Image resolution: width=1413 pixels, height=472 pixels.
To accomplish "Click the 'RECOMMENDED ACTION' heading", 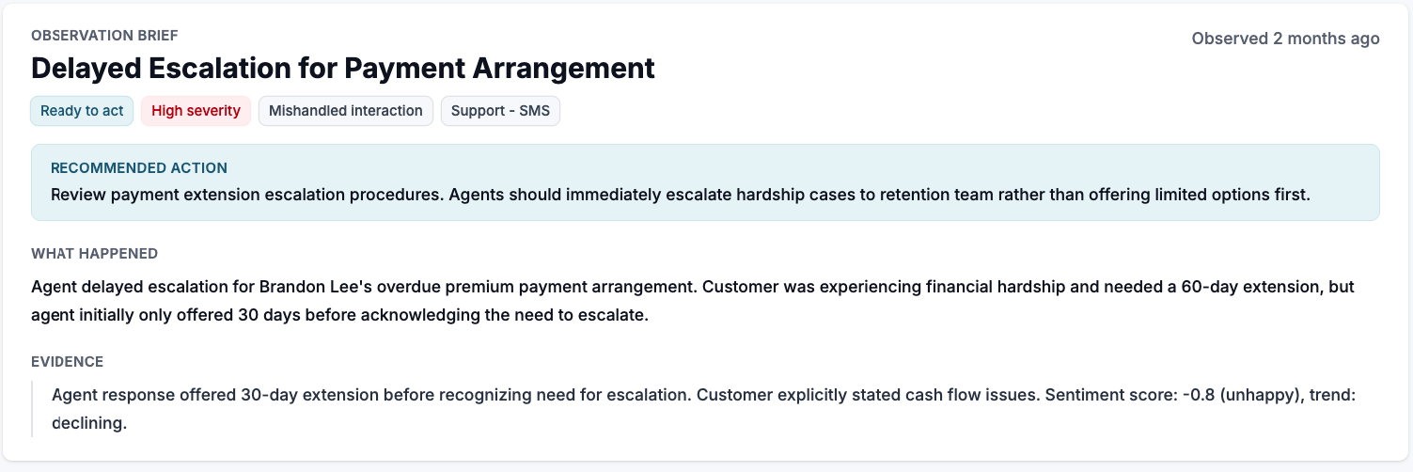I will point(139,168).
